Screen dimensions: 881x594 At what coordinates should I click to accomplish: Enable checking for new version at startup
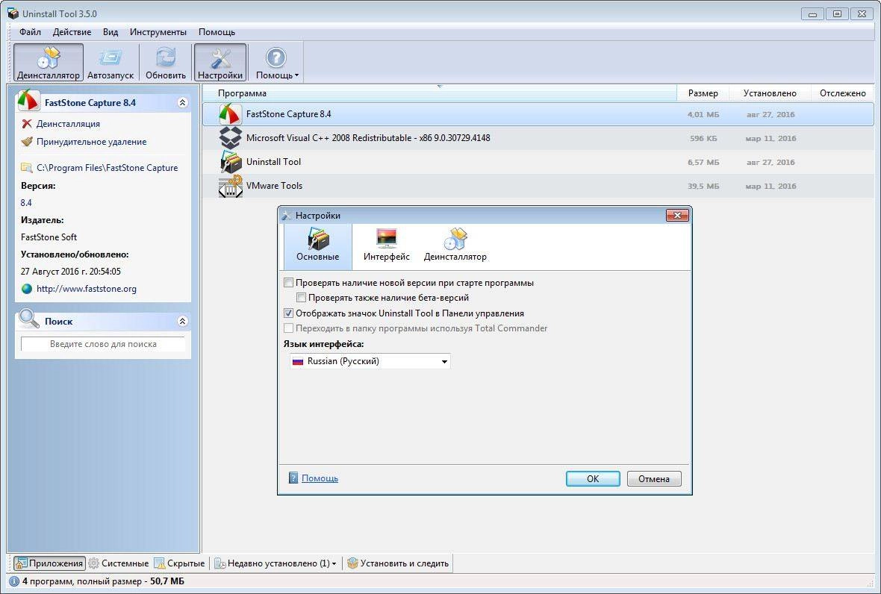(289, 283)
